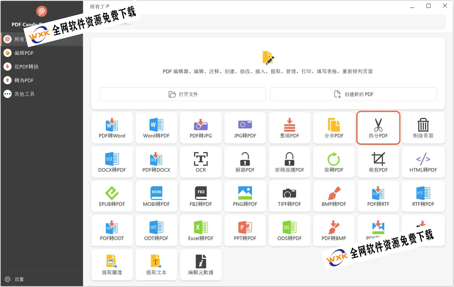Select the HTML轉PDF tool
This screenshot has height=287, width=454.
pyautogui.click(x=423, y=162)
